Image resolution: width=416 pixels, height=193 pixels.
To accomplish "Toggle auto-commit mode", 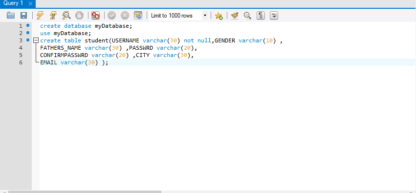I will [x=138, y=15].
